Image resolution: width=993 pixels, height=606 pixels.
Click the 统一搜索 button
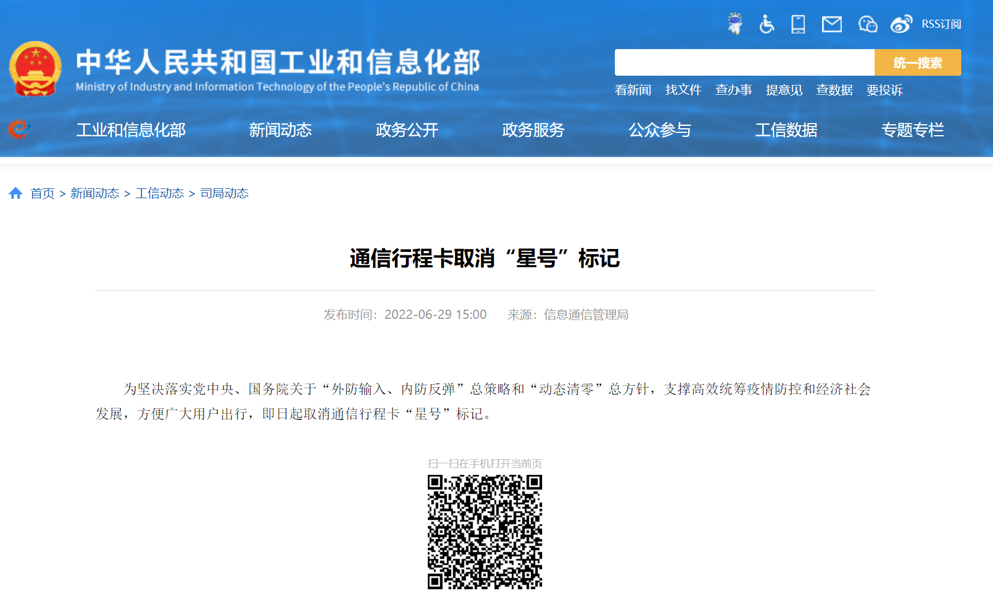click(x=917, y=62)
